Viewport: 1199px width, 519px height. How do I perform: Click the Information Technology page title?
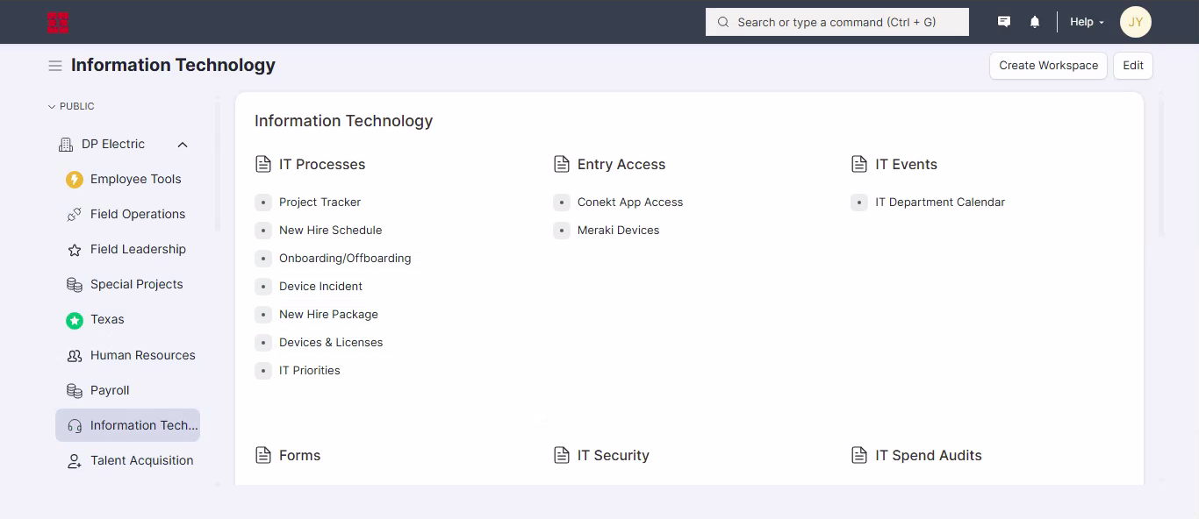(173, 66)
